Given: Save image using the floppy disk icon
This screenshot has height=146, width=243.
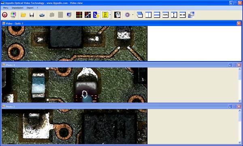Looking at the screenshot, I should coord(32,15).
